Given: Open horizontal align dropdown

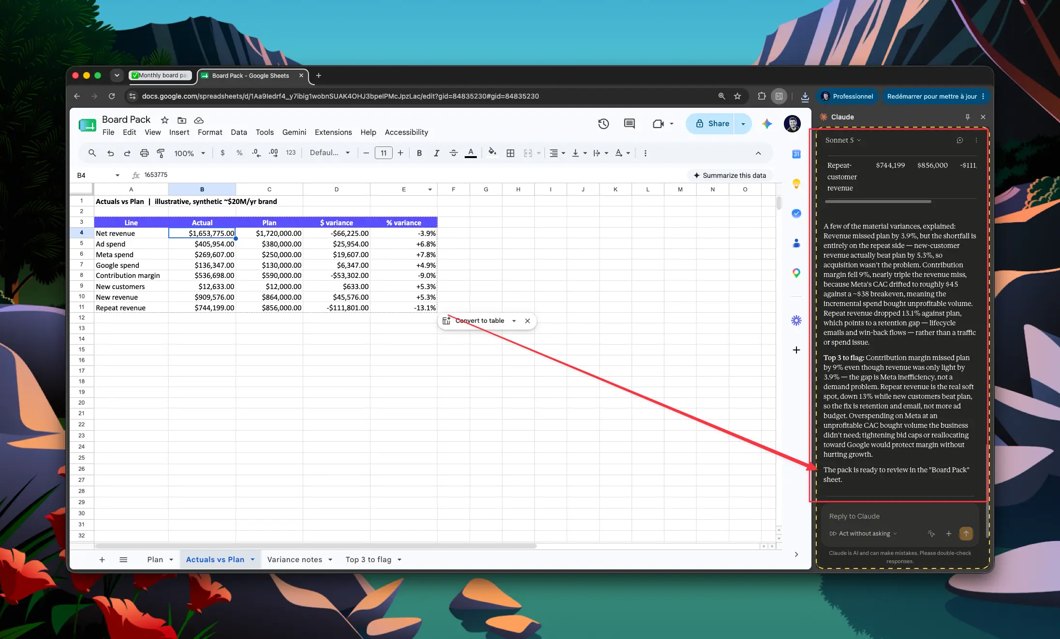Looking at the screenshot, I should (x=558, y=153).
